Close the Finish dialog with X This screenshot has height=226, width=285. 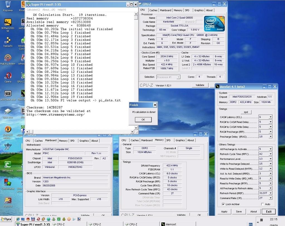[155, 105]
